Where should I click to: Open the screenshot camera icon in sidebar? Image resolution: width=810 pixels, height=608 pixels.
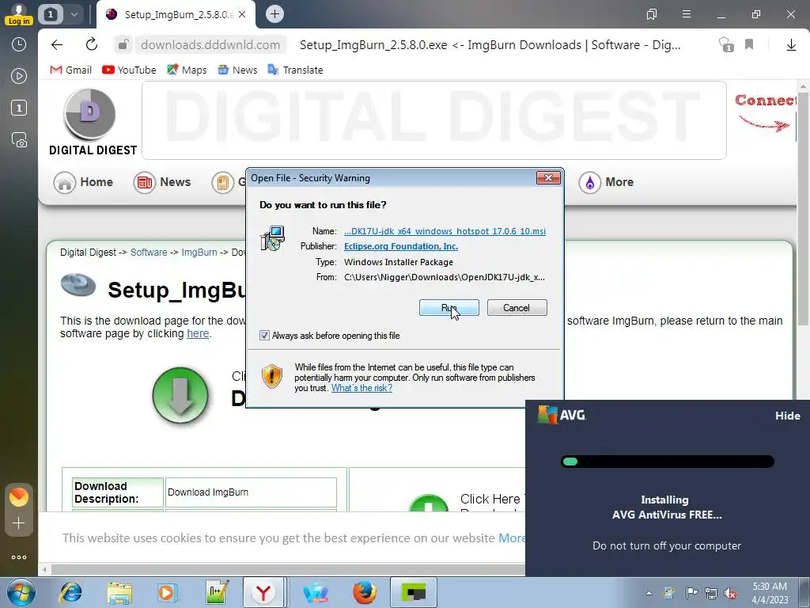19,140
